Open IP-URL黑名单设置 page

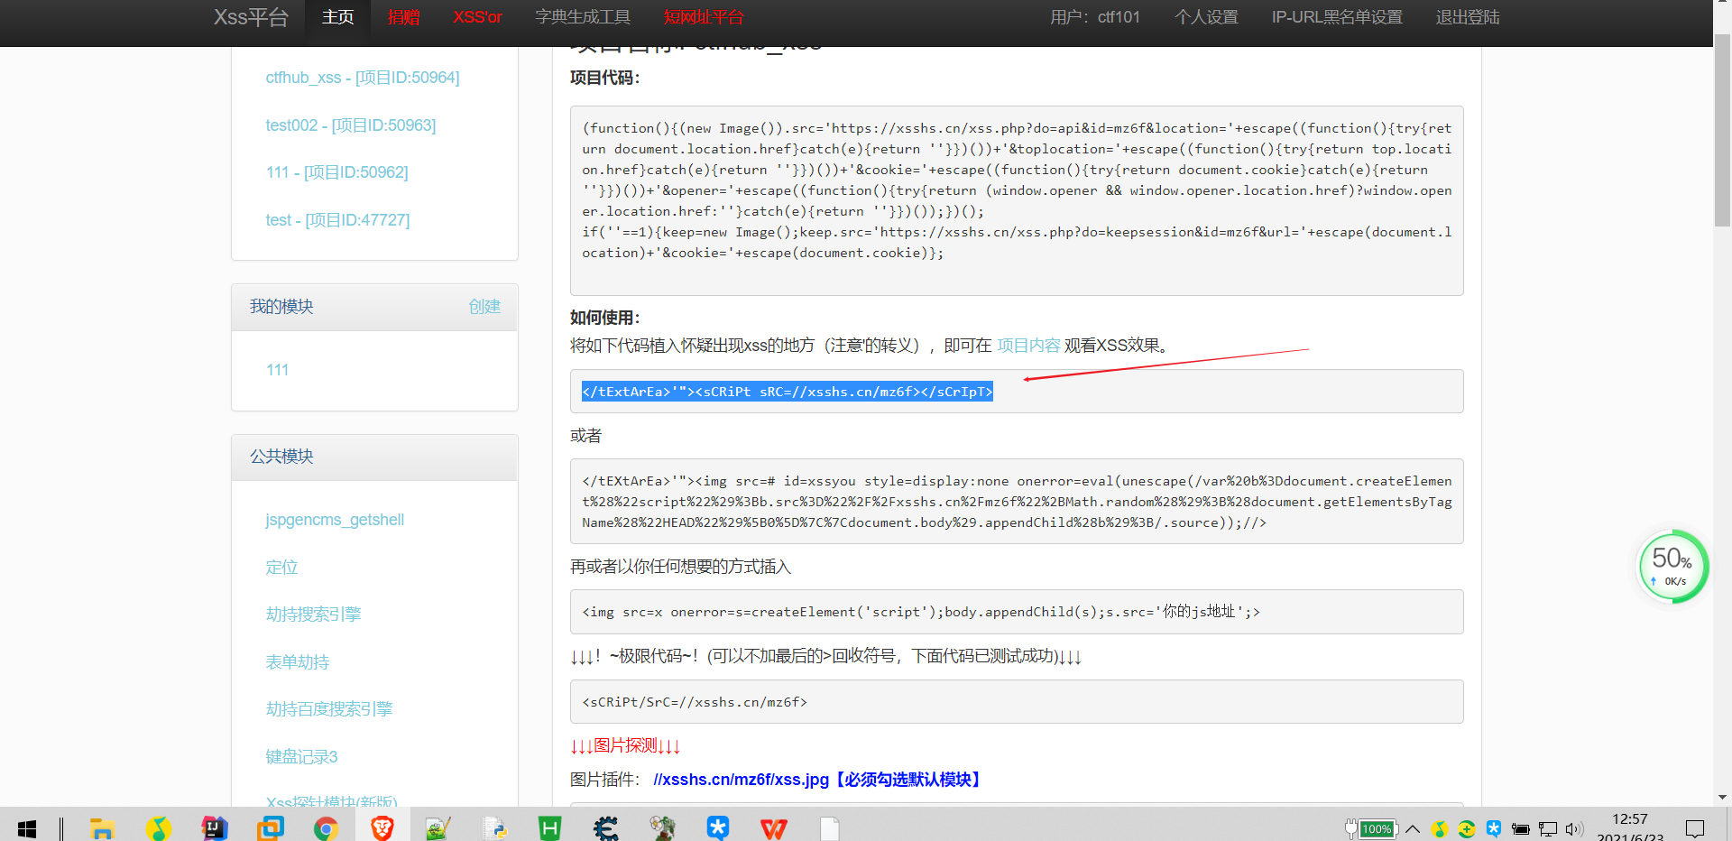(x=1337, y=17)
